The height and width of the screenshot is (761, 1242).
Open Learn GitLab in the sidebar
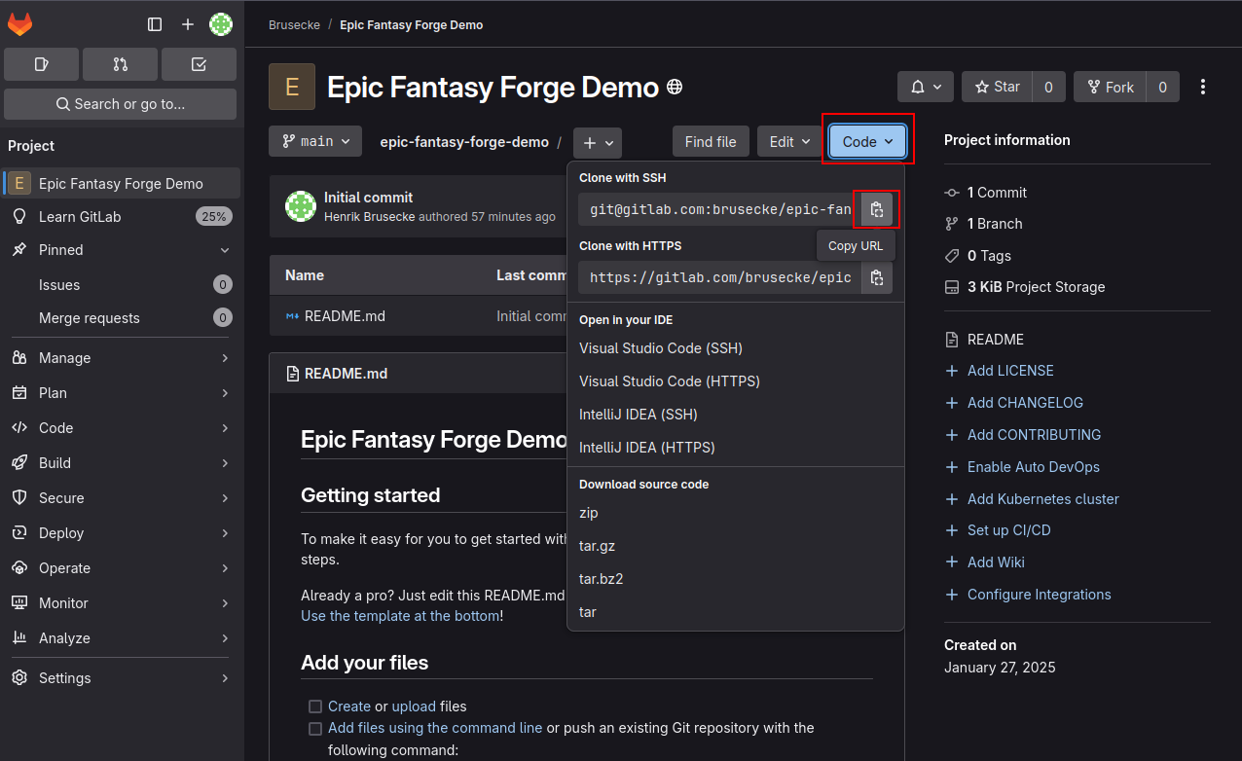tap(121, 217)
